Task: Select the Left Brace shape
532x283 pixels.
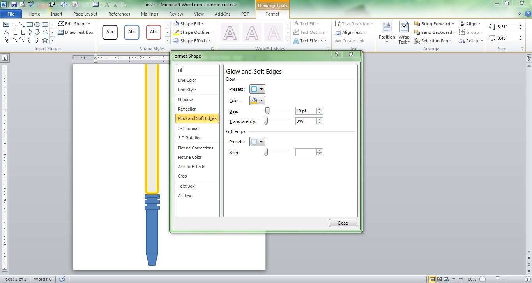Action: pos(30,40)
